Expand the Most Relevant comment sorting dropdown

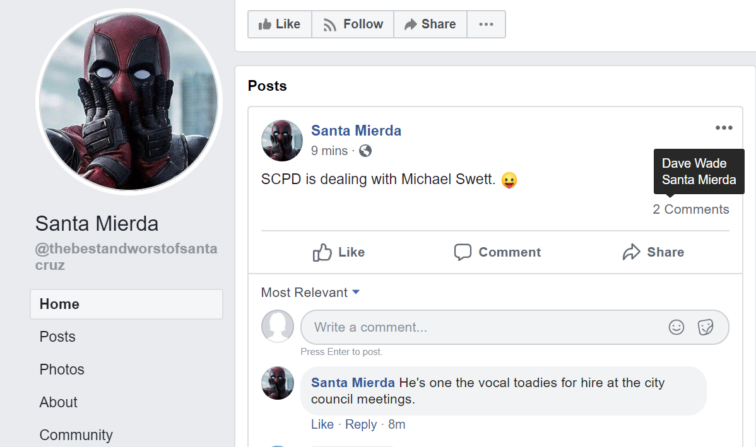point(310,293)
